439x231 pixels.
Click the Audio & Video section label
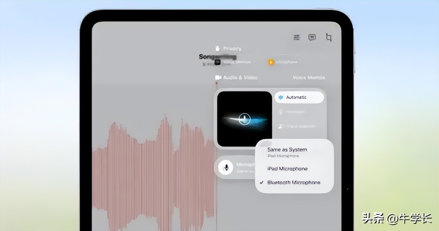(239, 77)
